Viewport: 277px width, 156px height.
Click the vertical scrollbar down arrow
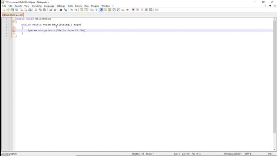(274, 149)
